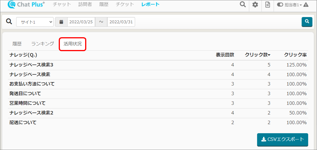
Task: Click the warning triangle icon
Action: (x=306, y=5)
